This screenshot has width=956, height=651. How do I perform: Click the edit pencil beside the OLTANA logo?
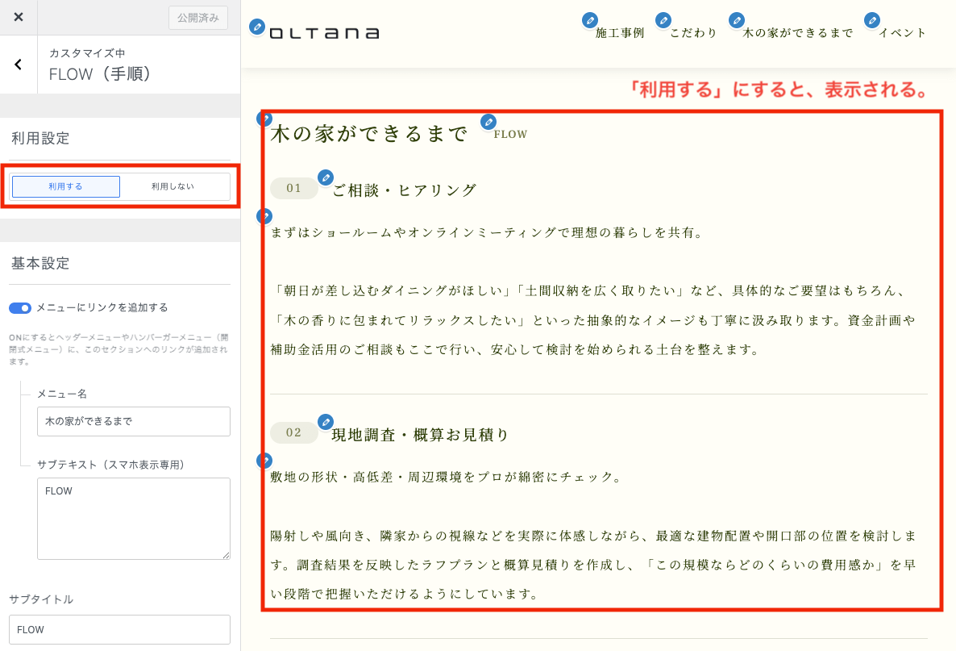pos(257,27)
